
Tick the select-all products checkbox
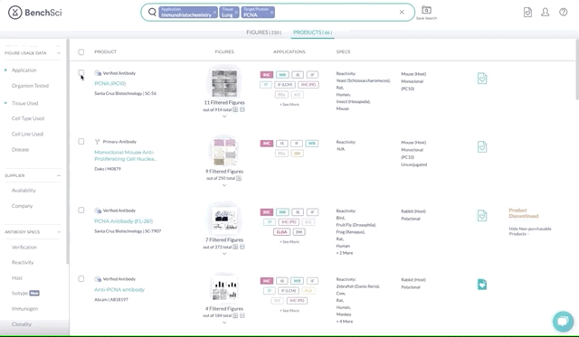(x=81, y=52)
